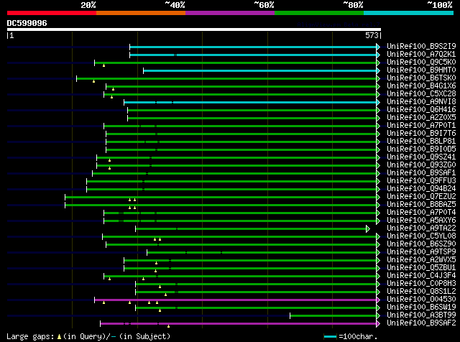
Task: Select the UniRef100_Q7EZU2 label
Action: [421, 197]
